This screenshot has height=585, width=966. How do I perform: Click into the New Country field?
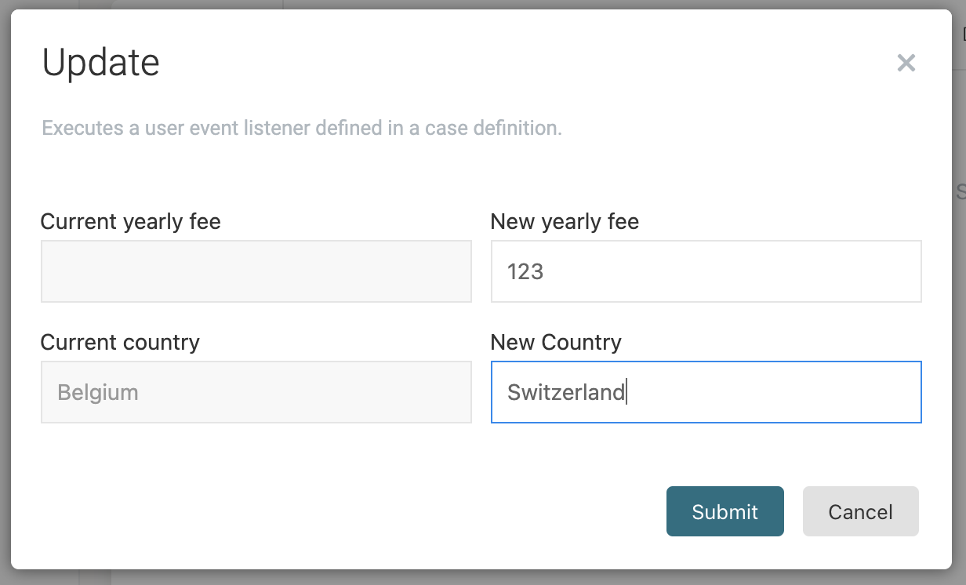(706, 392)
